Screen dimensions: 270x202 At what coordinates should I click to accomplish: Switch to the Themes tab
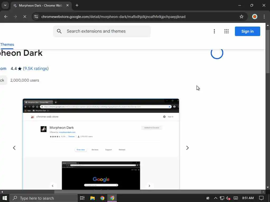[7, 44]
